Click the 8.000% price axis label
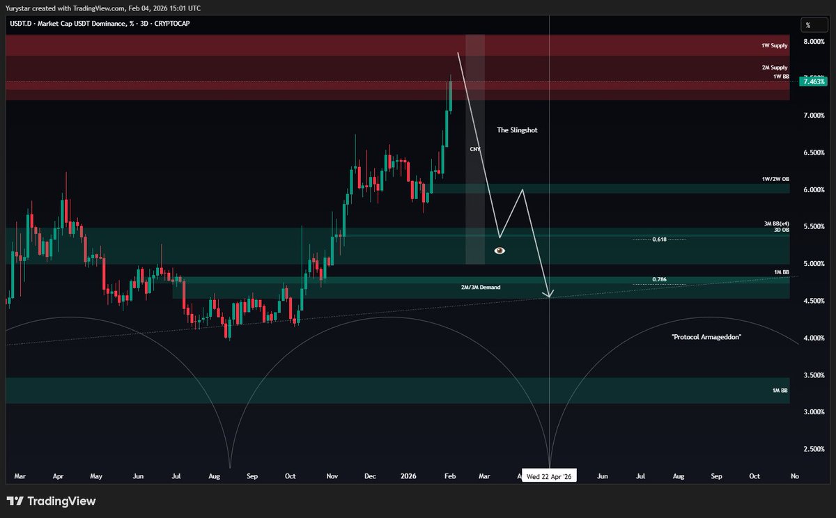This screenshot has width=836, height=518. click(814, 42)
